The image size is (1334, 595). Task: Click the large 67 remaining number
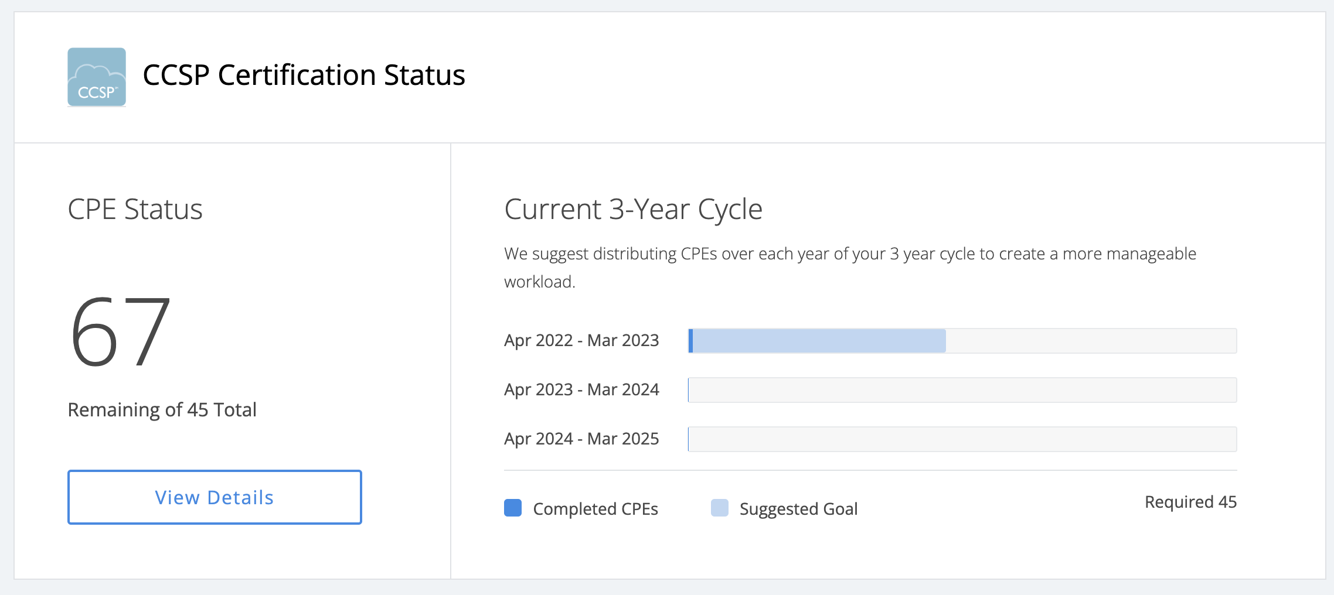pyautogui.click(x=120, y=332)
